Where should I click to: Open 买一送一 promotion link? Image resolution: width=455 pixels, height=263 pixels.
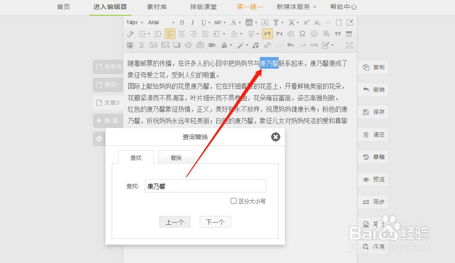point(250,7)
